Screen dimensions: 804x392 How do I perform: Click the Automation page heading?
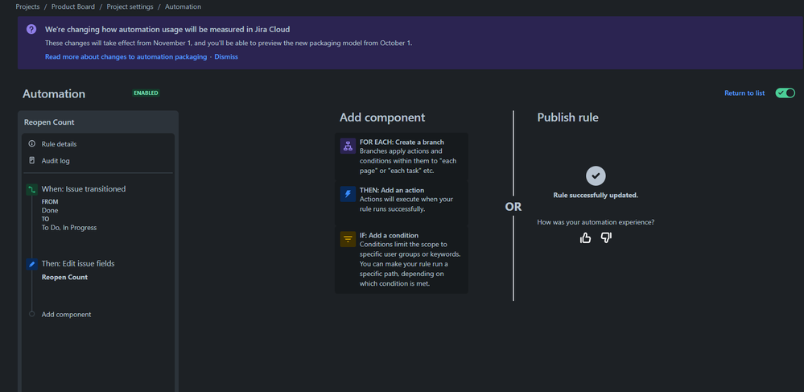tap(54, 94)
